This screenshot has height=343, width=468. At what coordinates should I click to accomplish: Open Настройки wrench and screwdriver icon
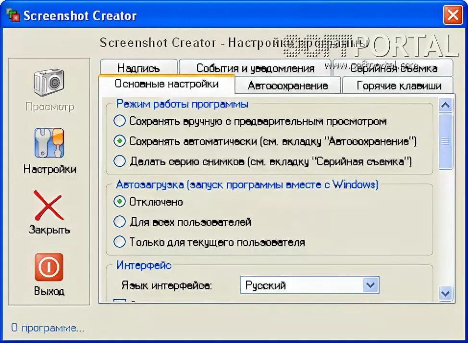(49, 143)
